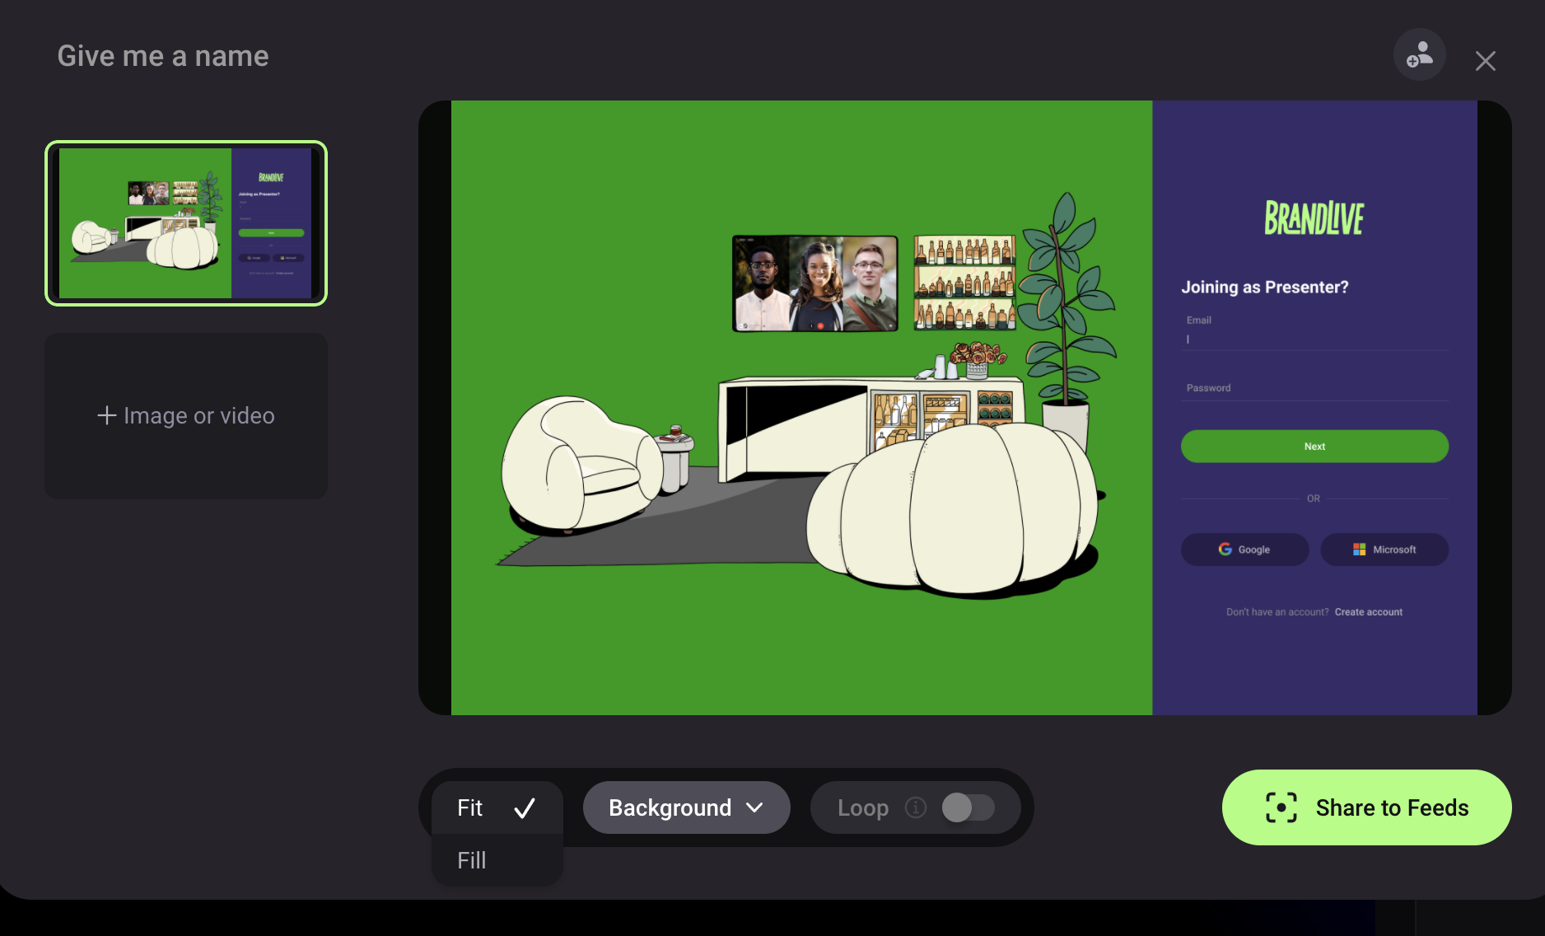Image resolution: width=1545 pixels, height=936 pixels.
Task: Click the Email field in preview
Action: 1314,332
